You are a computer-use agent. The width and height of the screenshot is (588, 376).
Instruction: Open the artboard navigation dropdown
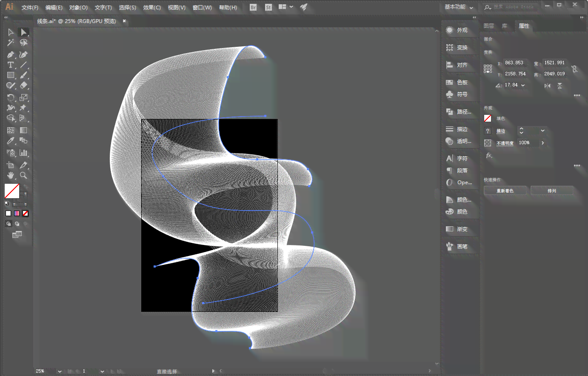(102, 371)
